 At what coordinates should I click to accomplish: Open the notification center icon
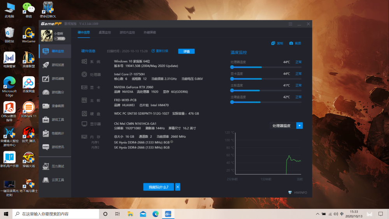pyautogui.click(x=380, y=214)
